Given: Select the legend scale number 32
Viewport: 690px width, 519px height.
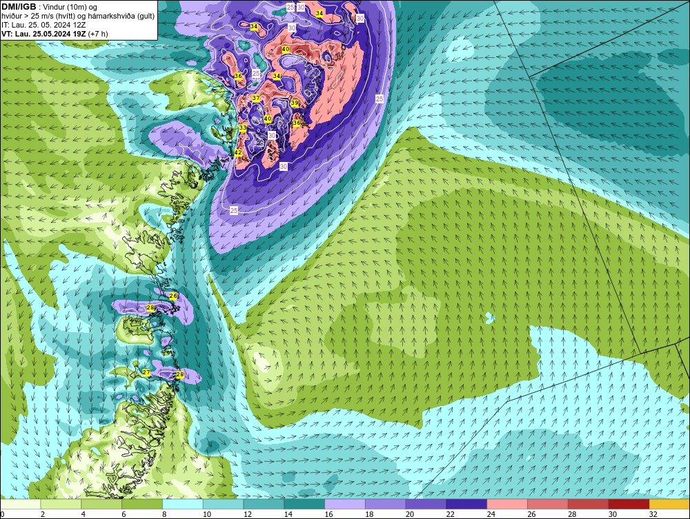Looking at the screenshot, I should (653, 514).
